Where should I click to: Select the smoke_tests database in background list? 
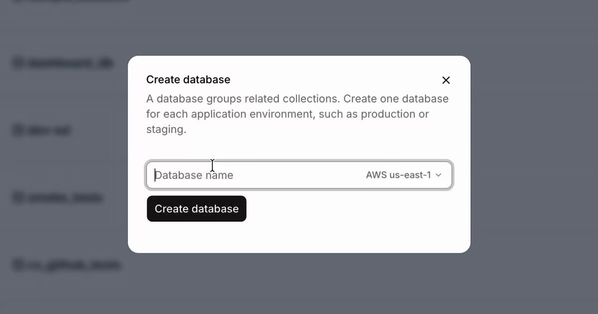58,198
